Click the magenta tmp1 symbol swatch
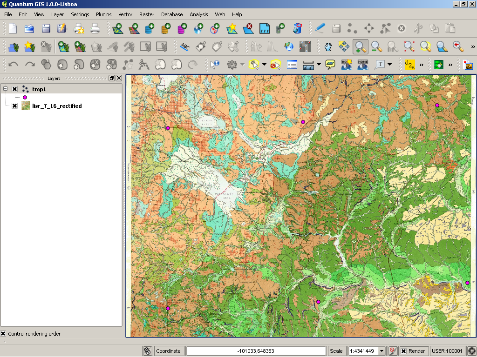477x357 pixels. (25, 97)
